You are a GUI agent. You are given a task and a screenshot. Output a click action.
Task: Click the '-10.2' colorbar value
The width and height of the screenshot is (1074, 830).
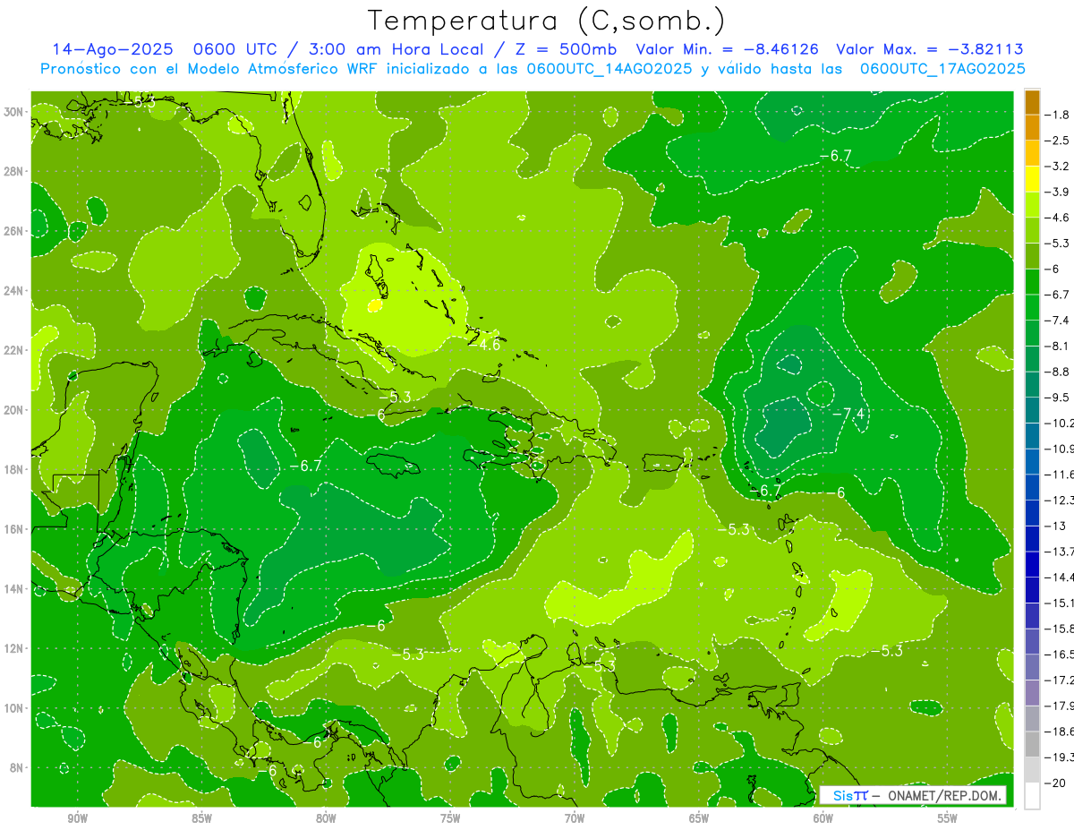[1060, 424]
